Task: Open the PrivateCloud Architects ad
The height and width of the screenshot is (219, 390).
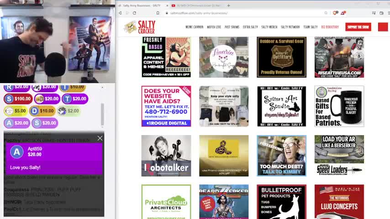Action: [x=166, y=202]
